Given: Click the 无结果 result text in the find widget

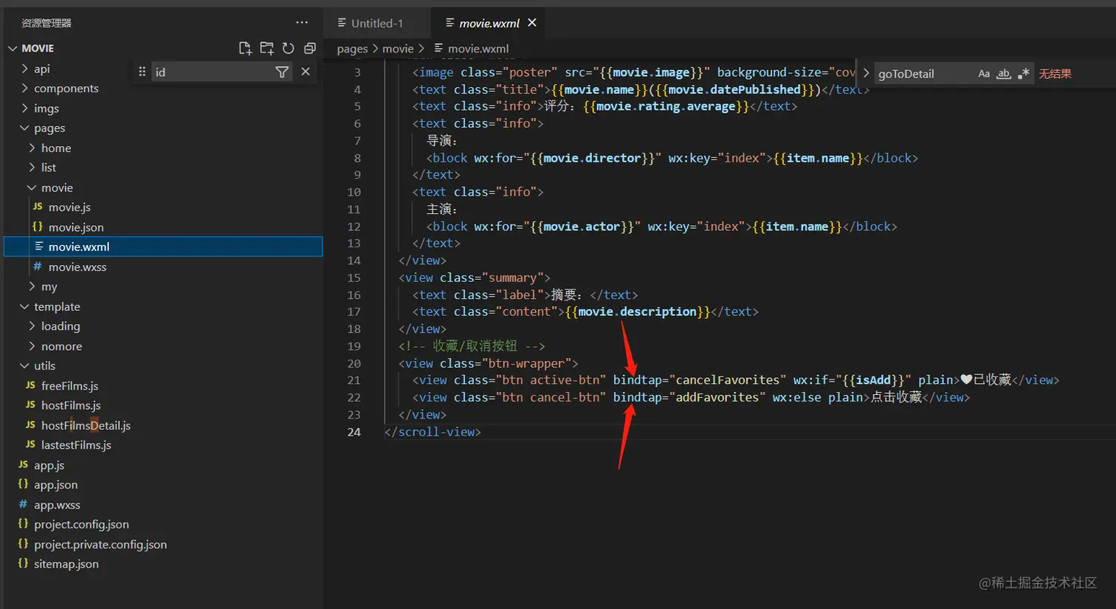Looking at the screenshot, I should [x=1055, y=73].
